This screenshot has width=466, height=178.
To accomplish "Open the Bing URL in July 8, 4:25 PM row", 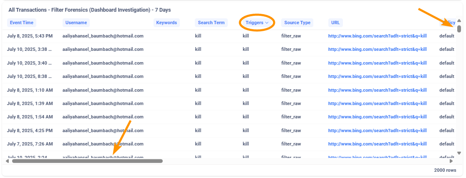I will [378, 130].
